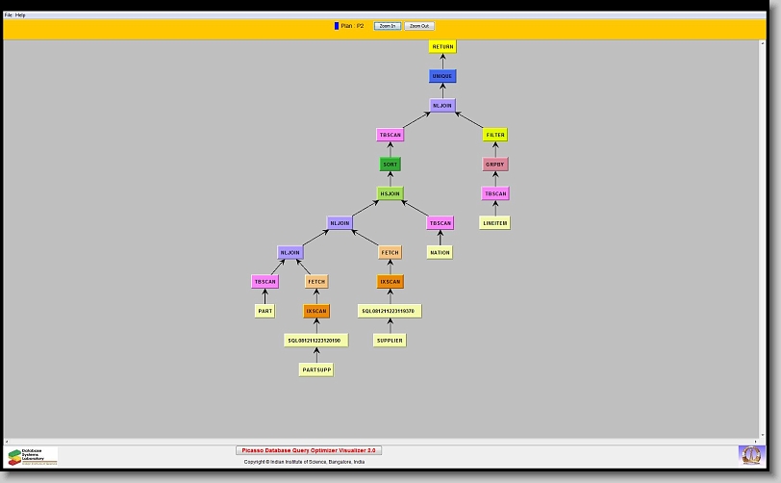Screen dimensions: 781x483
Task: Click the green SORT node
Action: point(390,165)
